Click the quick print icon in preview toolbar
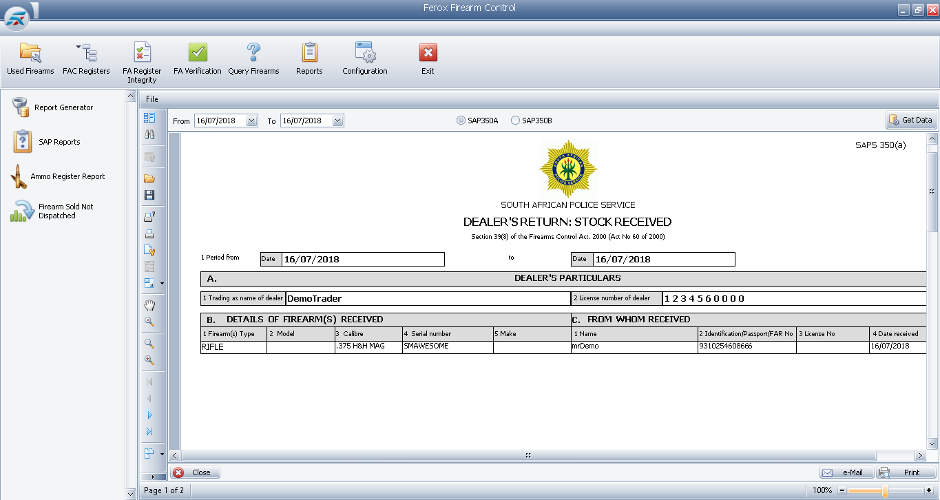Screen dimensions: 940x500 (149, 233)
